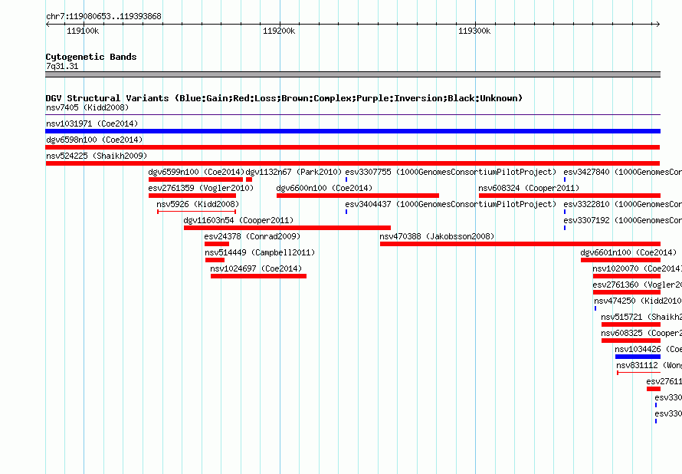Open the dgv6601n100 (Coe2014) red bar
Screen dimensions: 682x474
pos(621,260)
